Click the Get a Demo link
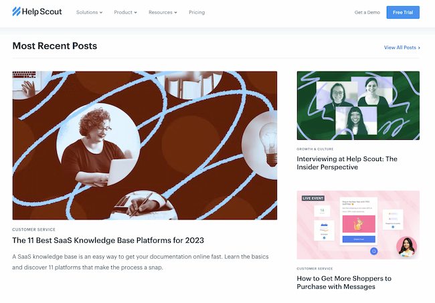The height and width of the screenshot is (303, 435). click(x=367, y=12)
